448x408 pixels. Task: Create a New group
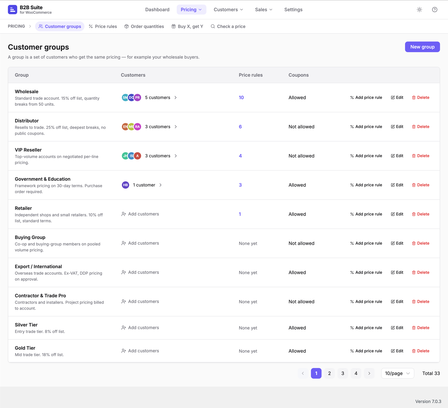pyautogui.click(x=422, y=47)
